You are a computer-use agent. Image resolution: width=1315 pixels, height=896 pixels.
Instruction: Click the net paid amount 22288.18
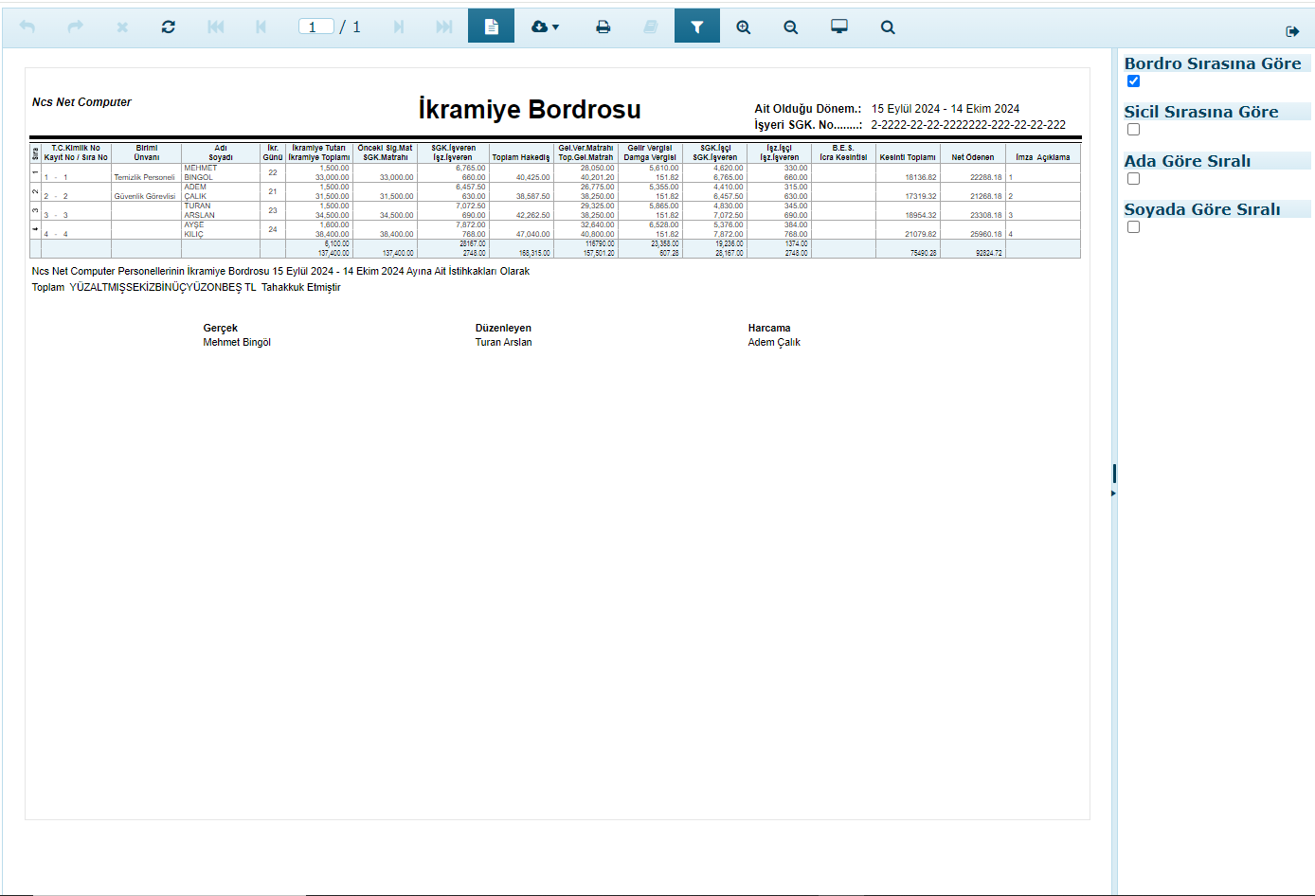(x=985, y=177)
